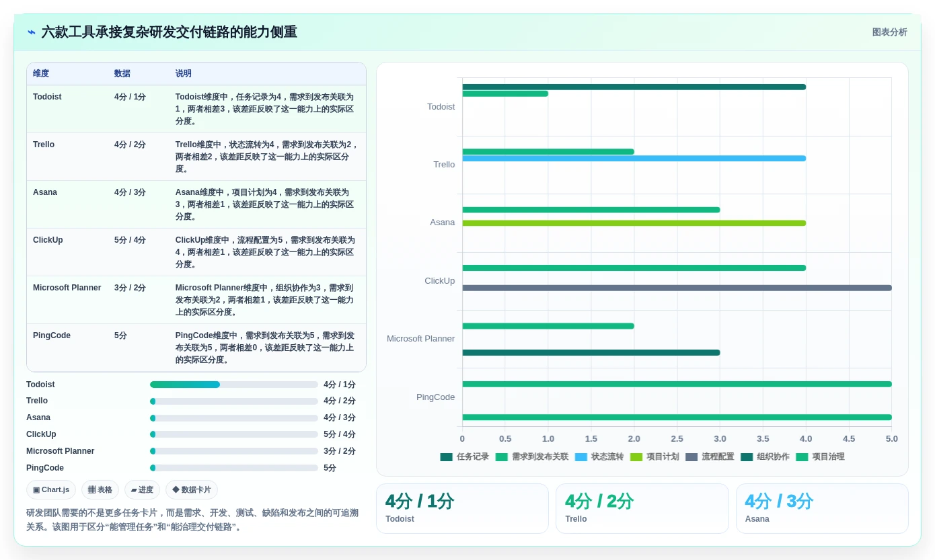Click the Asana progress bar

[x=234, y=418]
